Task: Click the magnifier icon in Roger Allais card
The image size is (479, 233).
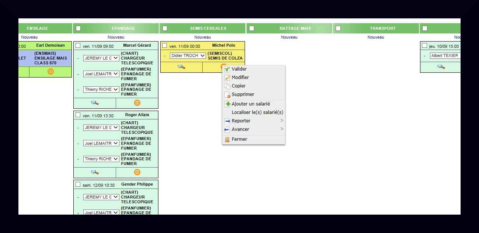Action: click(95, 172)
